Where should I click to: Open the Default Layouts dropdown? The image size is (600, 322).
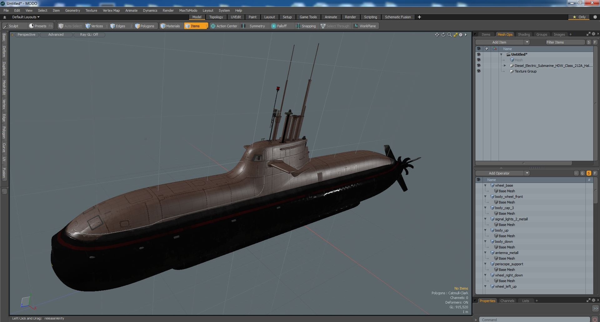click(x=26, y=17)
